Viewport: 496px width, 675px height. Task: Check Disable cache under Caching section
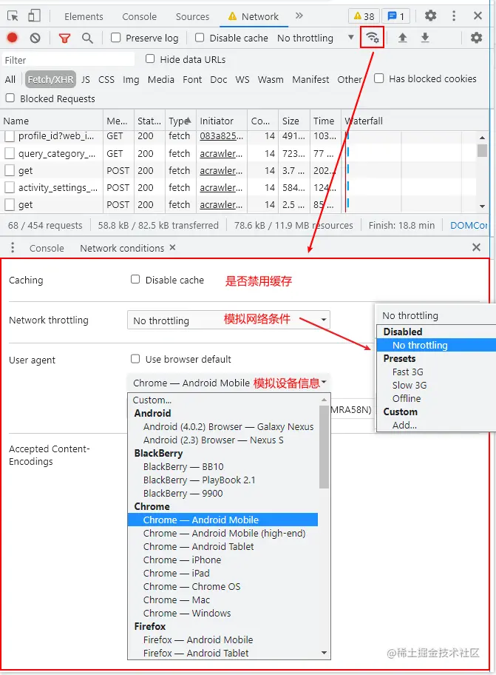pos(135,279)
